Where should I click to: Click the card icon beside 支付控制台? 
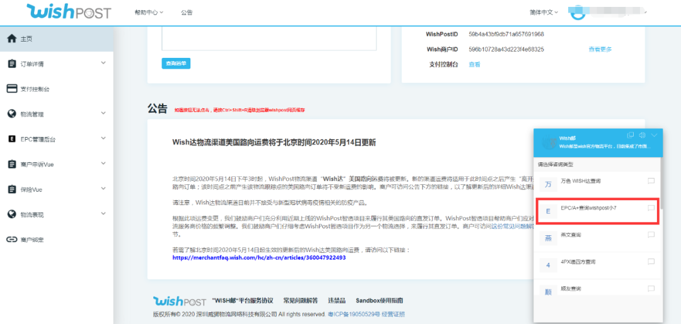pos(12,89)
